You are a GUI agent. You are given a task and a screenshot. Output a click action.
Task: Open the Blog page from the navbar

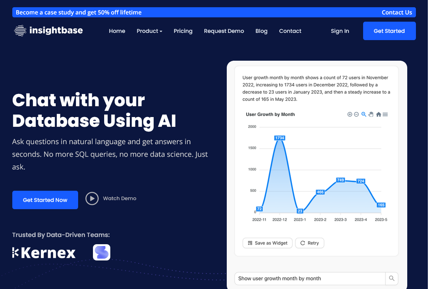click(x=261, y=31)
